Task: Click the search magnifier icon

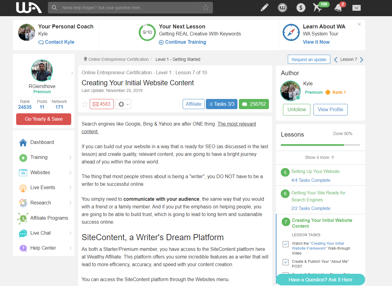Action: pos(54,8)
